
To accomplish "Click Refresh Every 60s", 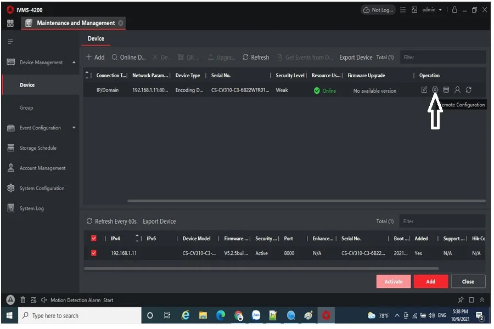I will coord(112,222).
